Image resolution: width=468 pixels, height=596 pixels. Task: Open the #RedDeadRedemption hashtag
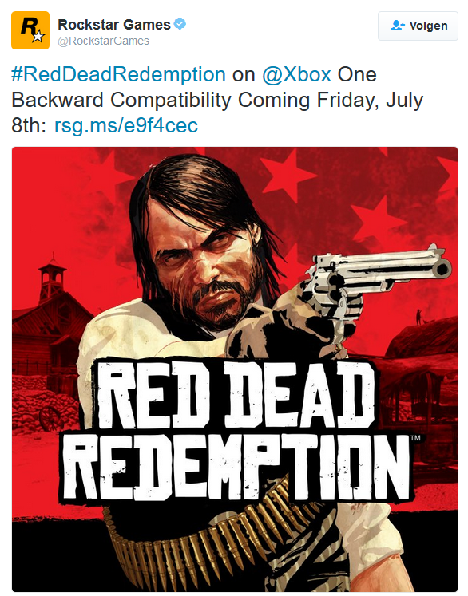click(118, 74)
